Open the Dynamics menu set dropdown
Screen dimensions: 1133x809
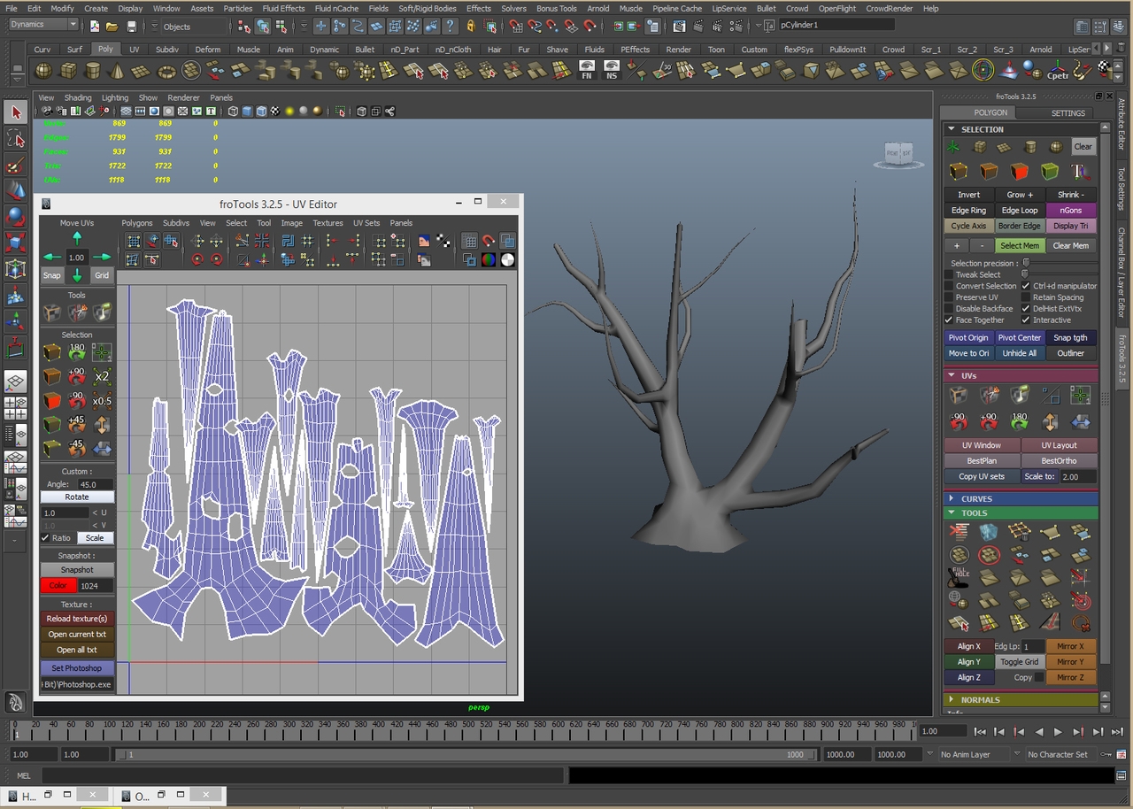[x=43, y=25]
